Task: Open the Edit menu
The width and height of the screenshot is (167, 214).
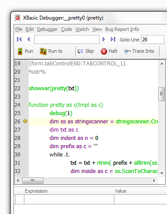Action: tap(30, 29)
